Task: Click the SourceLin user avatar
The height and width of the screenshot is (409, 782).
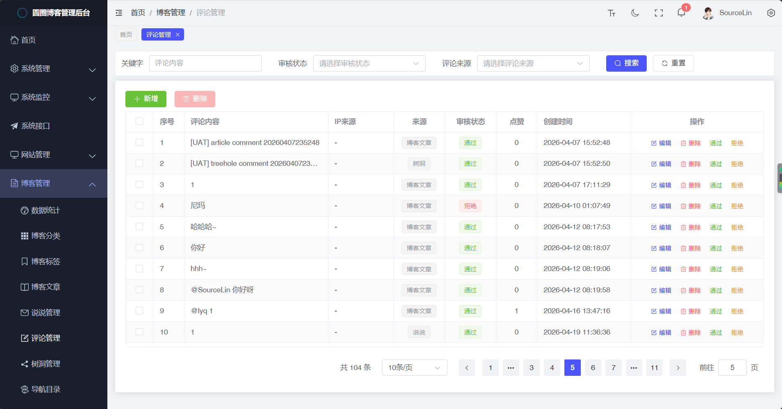Action: click(708, 13)
